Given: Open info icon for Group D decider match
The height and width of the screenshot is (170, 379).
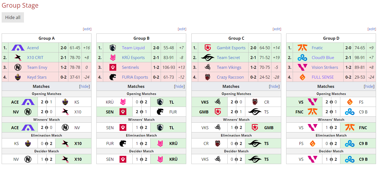Looking at the screenshot, I should click(331, 159).
